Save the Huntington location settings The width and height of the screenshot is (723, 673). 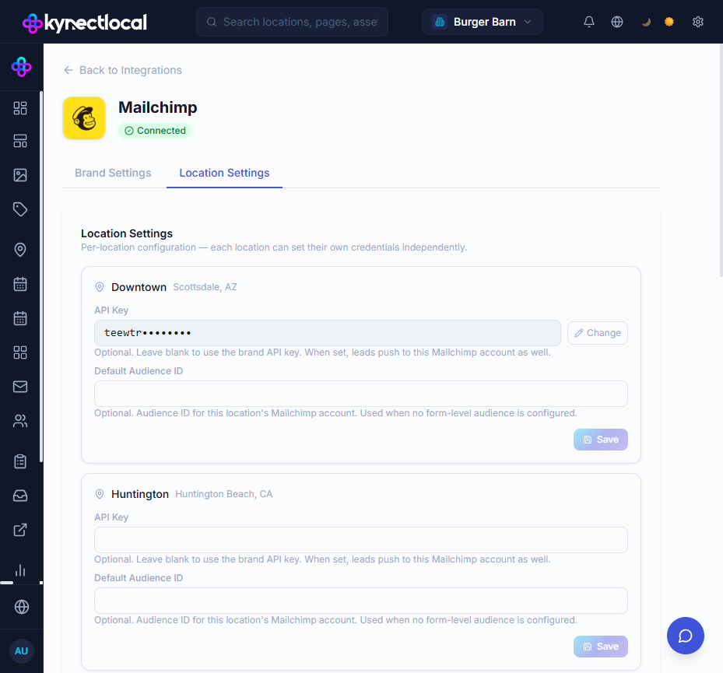pos(600,647)
